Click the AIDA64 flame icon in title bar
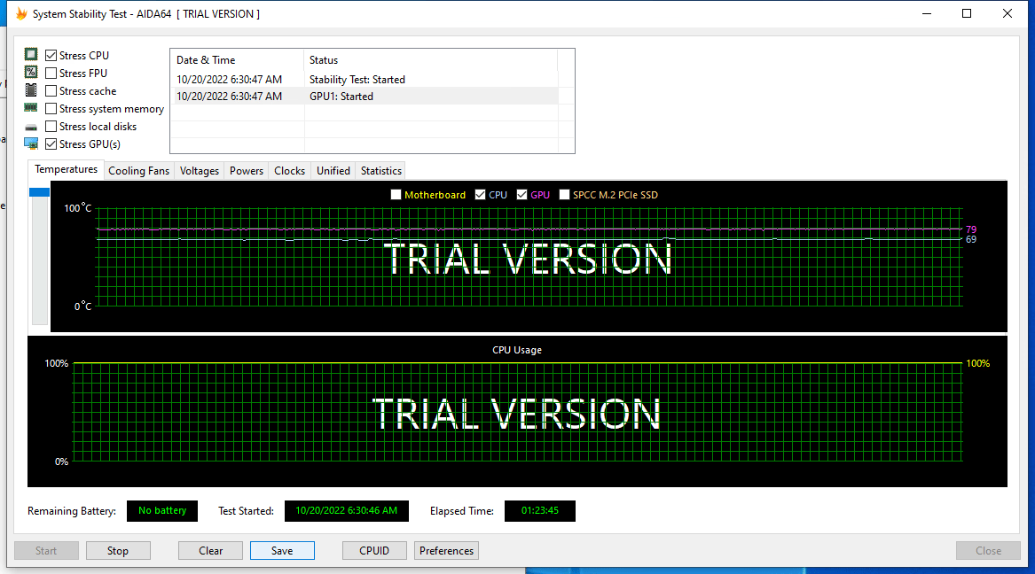The height and width of the screenshot is (574, 1035). pos(21,14)
